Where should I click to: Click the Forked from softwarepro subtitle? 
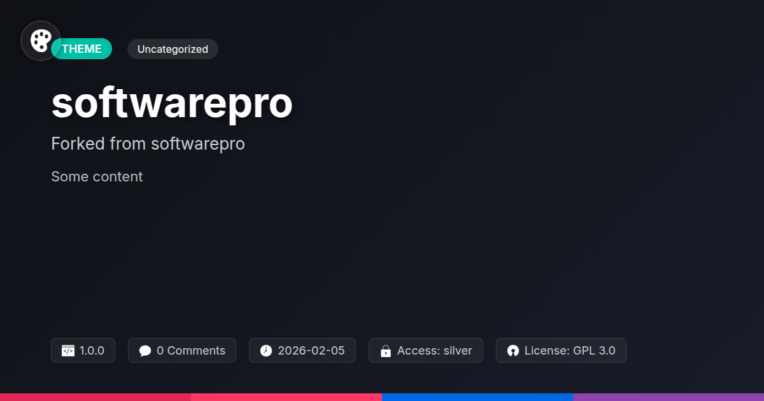[148, 144]
